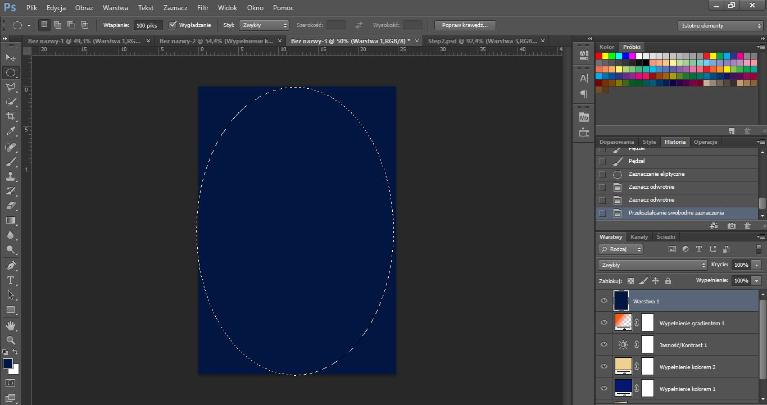Open the Wypełnienie fill dropdown arrow
This screenshot has height=405, width=767.
tap(757, 280)
